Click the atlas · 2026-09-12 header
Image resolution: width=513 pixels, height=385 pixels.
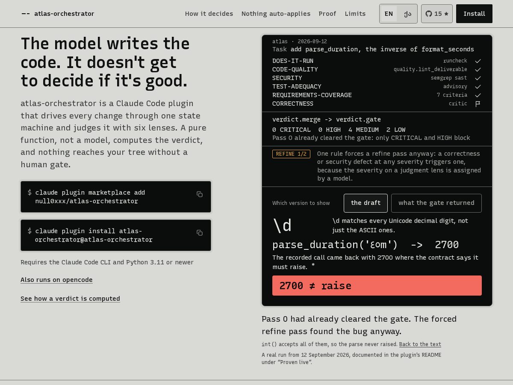[300, 41]
